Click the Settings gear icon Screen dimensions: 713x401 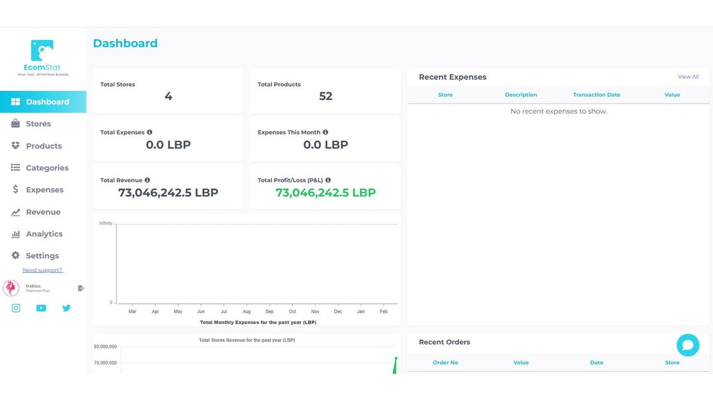16,256
